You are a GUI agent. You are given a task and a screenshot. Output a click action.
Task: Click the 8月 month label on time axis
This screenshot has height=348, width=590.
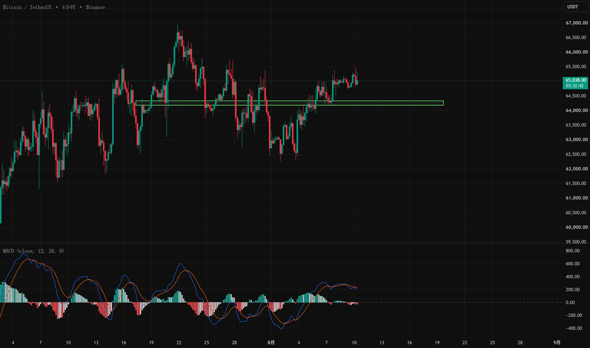[271, 343]
